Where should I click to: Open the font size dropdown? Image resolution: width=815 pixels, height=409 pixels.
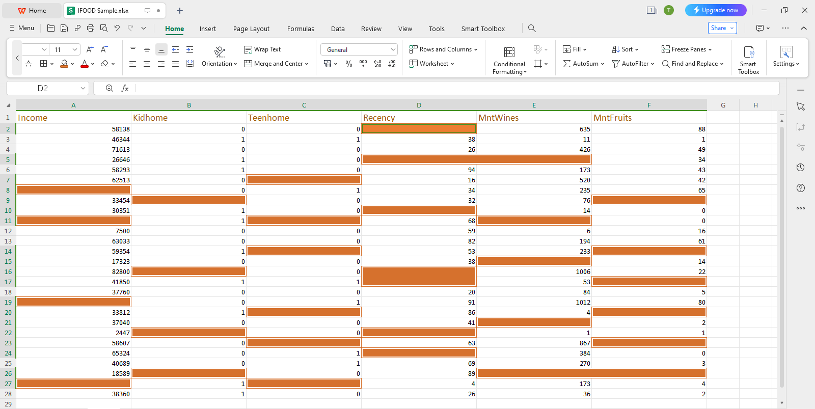click(75, 49)
